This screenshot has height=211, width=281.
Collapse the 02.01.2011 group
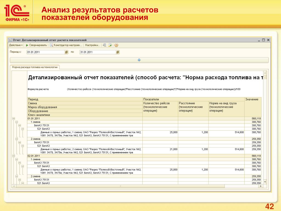14,156
